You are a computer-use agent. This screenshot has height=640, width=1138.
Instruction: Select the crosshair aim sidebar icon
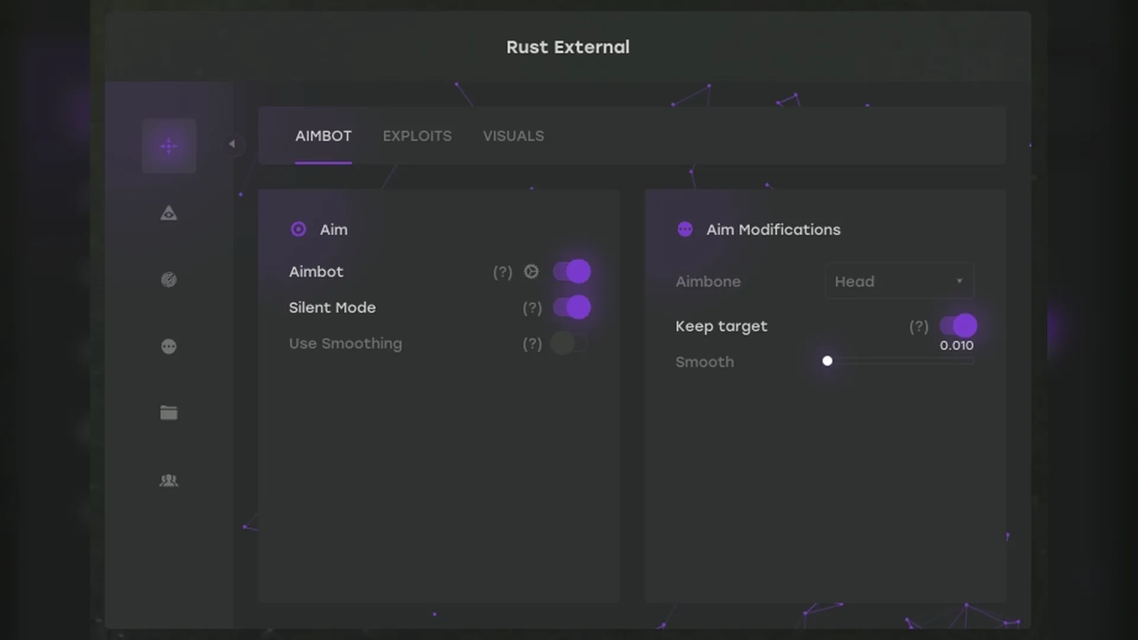point(169,146)
